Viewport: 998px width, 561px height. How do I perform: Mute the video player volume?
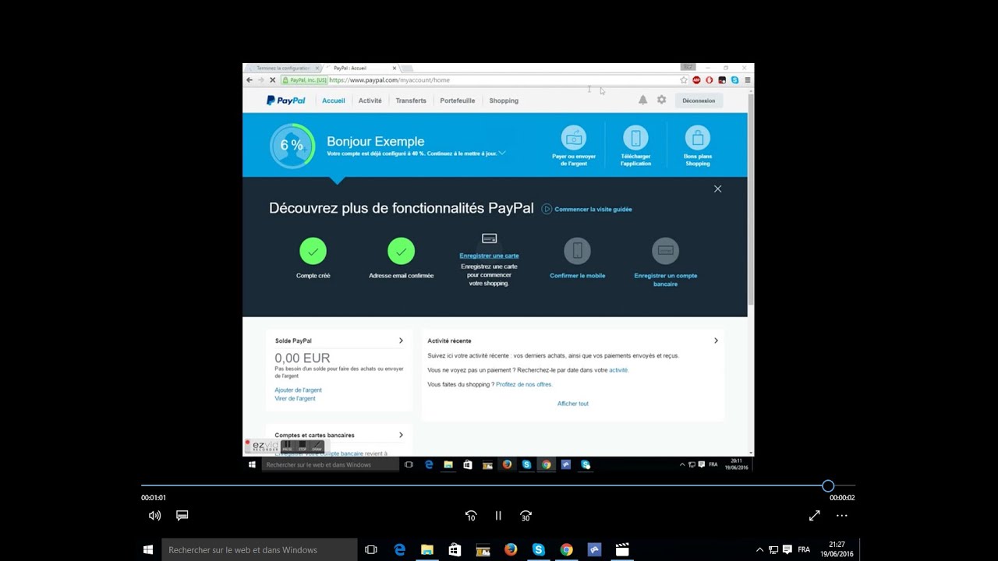[x=154, y=516]
